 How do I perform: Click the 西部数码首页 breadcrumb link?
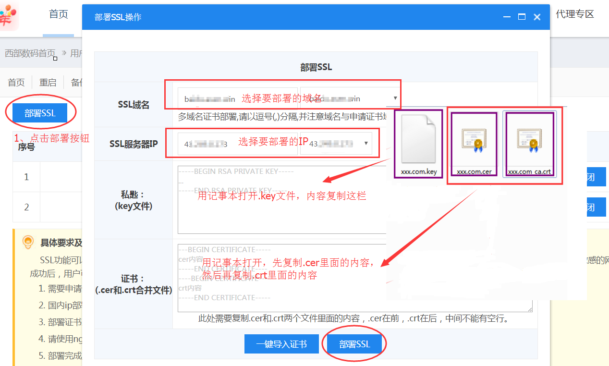(x=30, y=53)
